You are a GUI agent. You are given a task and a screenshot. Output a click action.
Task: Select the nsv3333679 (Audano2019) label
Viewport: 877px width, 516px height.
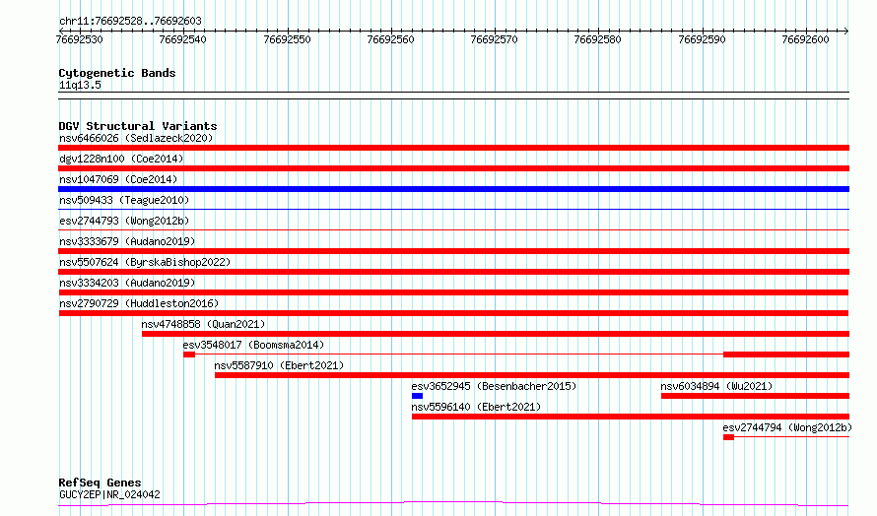point(127,241)
